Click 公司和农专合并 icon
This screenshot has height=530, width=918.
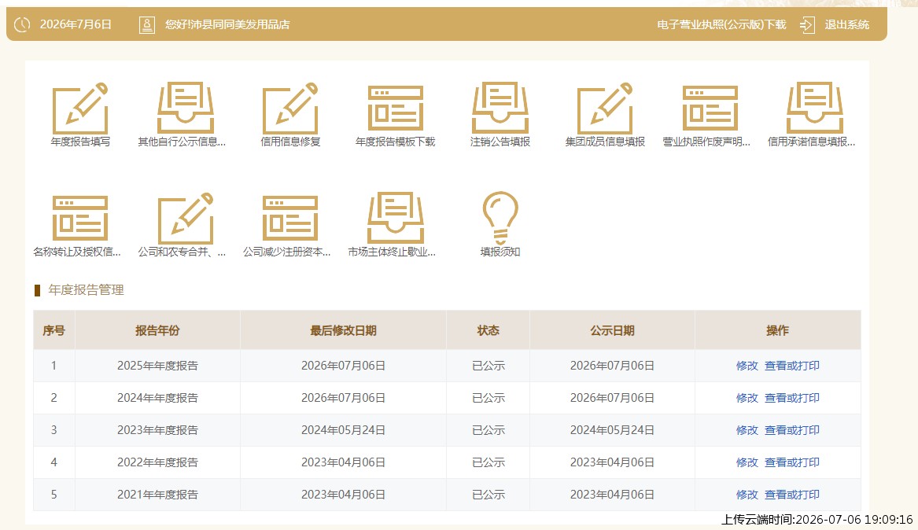click(x=185, y=218)
